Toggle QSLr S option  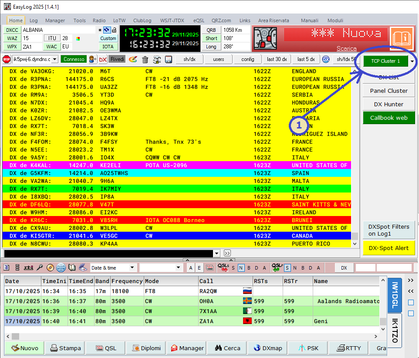[x=287, y=268]
